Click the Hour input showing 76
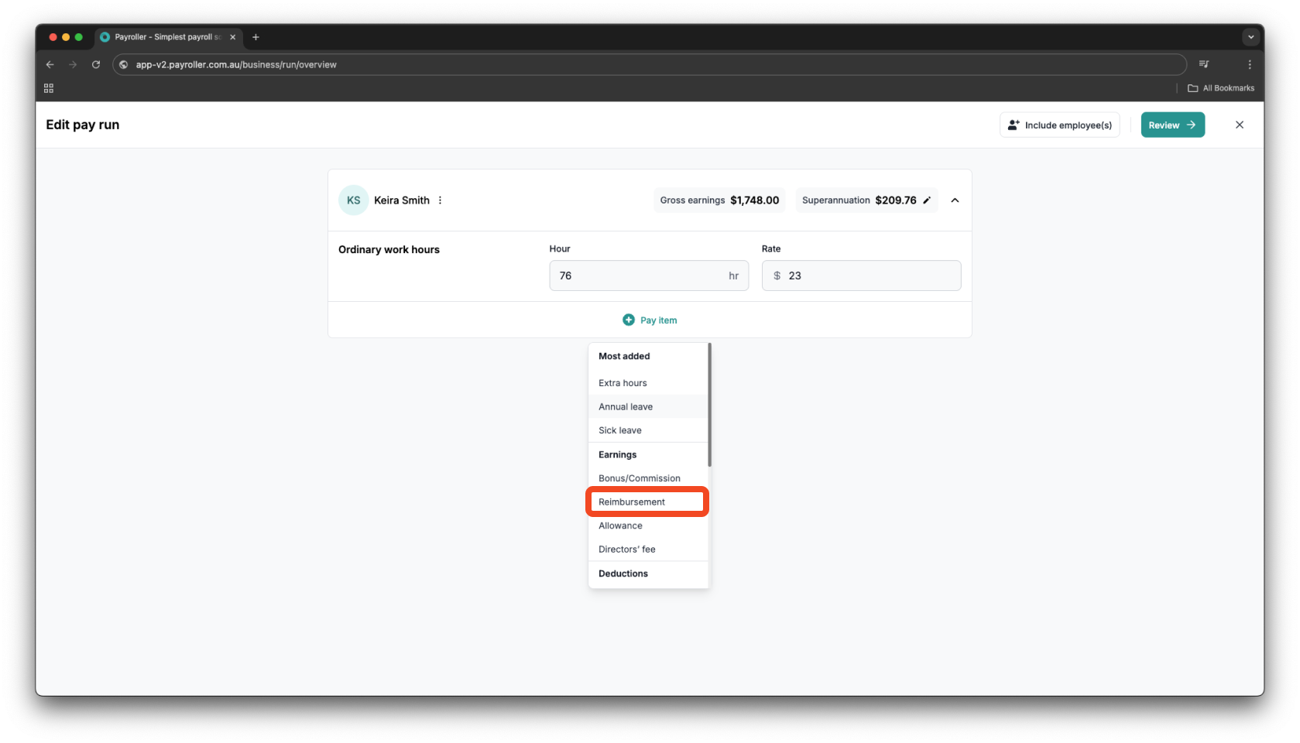This screenshot has height=743, width=1300. (x=649, y=276)
